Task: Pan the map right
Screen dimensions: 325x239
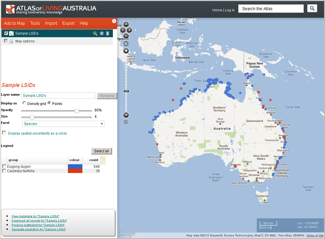Action: coord(130,30)
